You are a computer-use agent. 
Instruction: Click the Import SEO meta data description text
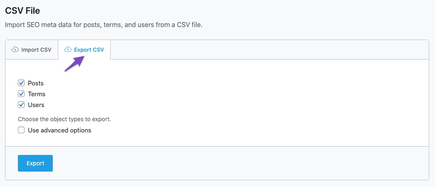tap(104, 25)
